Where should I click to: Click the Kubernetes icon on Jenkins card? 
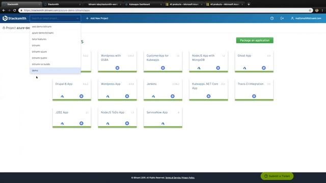coord(173,96)
